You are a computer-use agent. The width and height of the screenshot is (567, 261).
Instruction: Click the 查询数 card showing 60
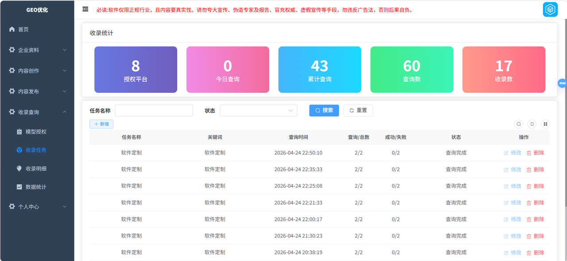coord(412,70)
